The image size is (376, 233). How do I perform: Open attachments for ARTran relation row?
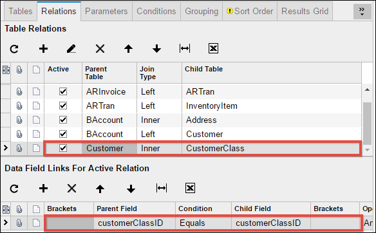coord(19,106)
